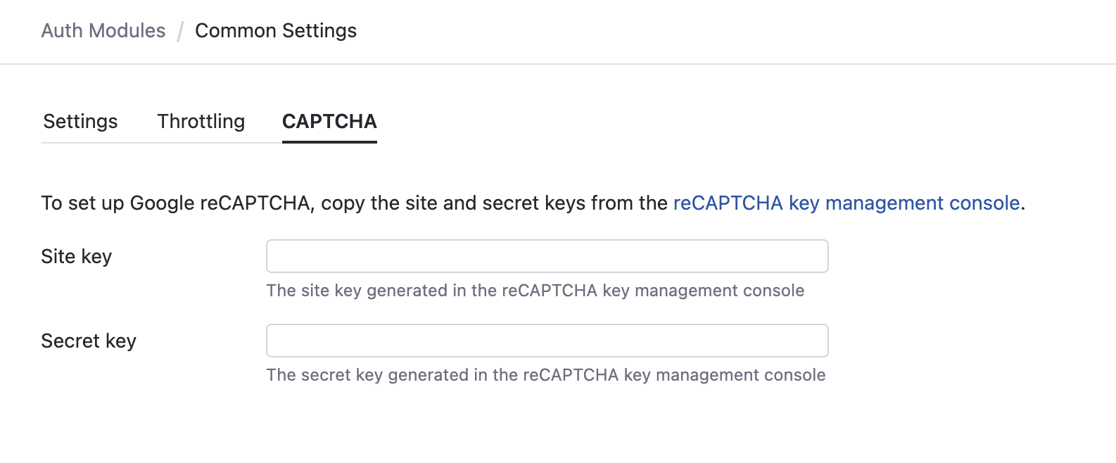Click the breadcrumb separator area
Screen dimensions: 1116x463
[x=181, y=30]
